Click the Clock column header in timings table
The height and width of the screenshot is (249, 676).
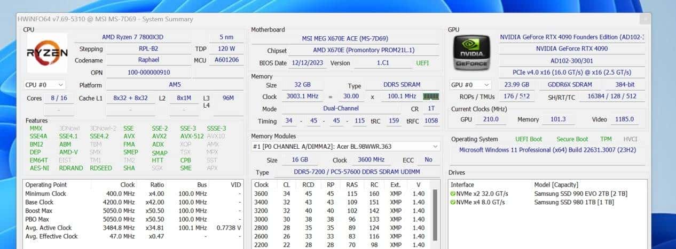pos(262,184)
